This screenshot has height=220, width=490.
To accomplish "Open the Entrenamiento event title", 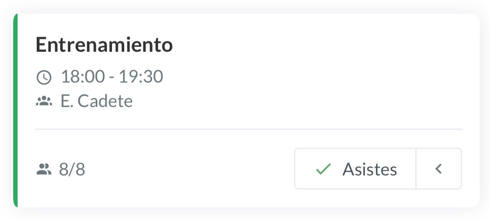I will coord(104,45).
